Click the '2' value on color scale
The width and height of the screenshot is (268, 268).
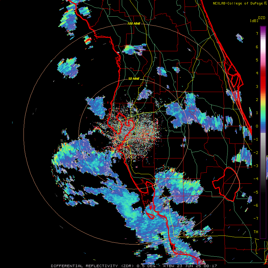click(x=257, y=99)
